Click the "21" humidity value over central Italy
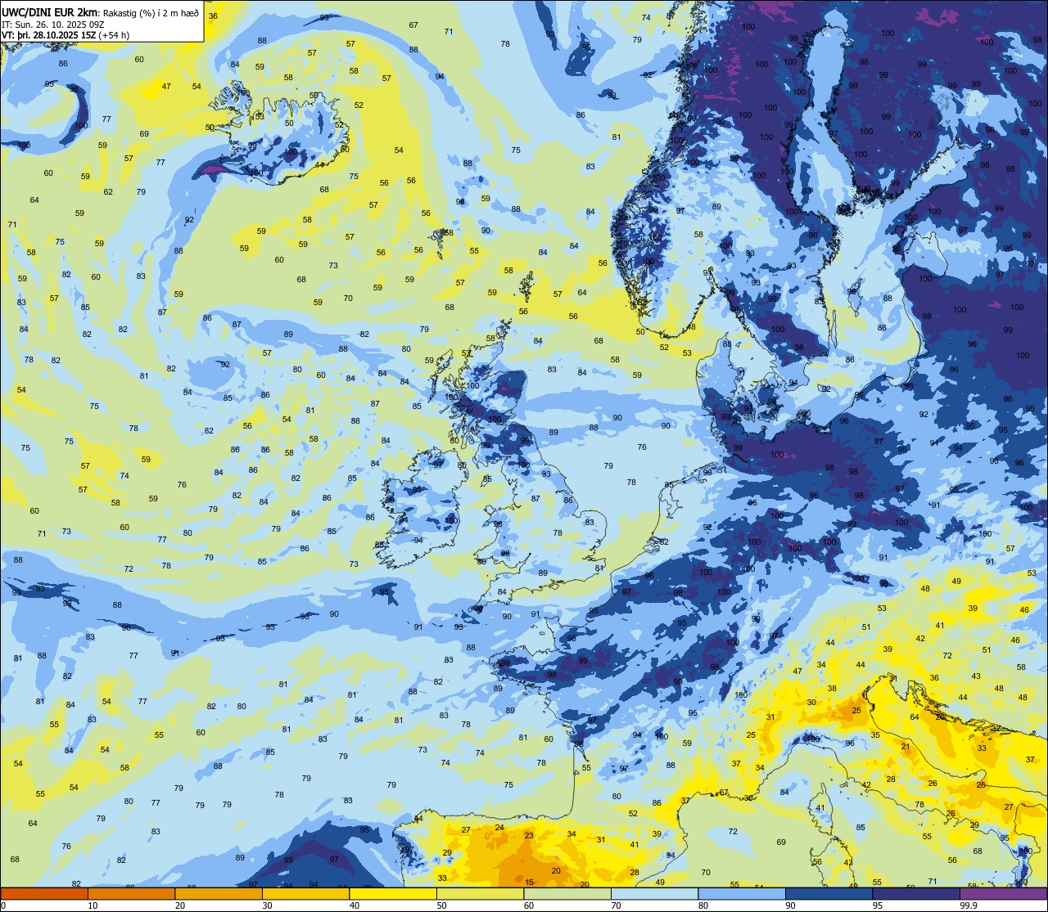Image resolution: width=1048 pixels, height=912 pixels. pos(906,746)
